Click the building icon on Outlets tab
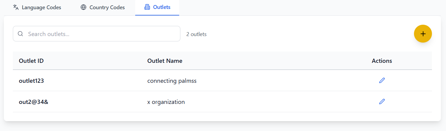 [x=147, y=7]
